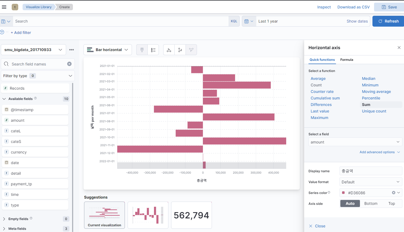Close the Horizontal axis panel with X
Viewport: 404px width, 232px height.
pos(399,48)
